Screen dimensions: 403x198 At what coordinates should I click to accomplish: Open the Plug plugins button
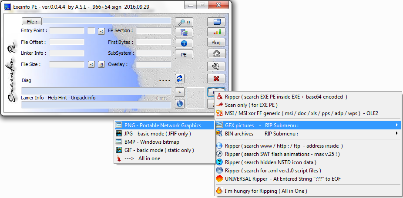coord(216,43)
